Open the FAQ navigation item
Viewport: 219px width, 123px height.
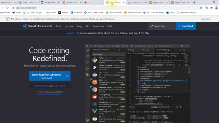coord(109,26)
